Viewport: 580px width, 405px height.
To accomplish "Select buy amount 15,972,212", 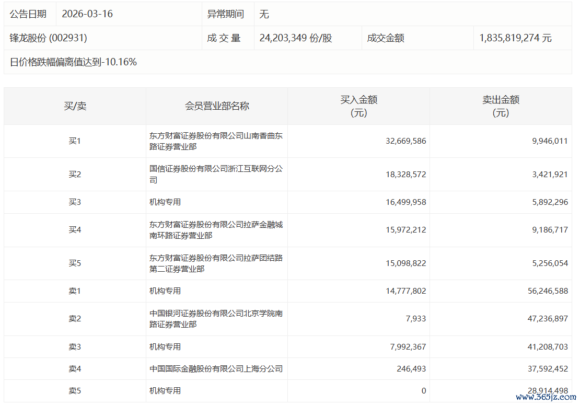I will [x=406, y=230].
